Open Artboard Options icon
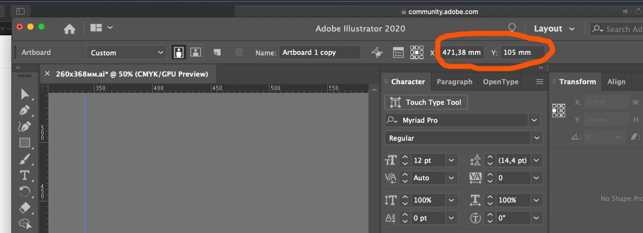Image resolution: width=643 pixels, height=233 pixels. point(398,53)
